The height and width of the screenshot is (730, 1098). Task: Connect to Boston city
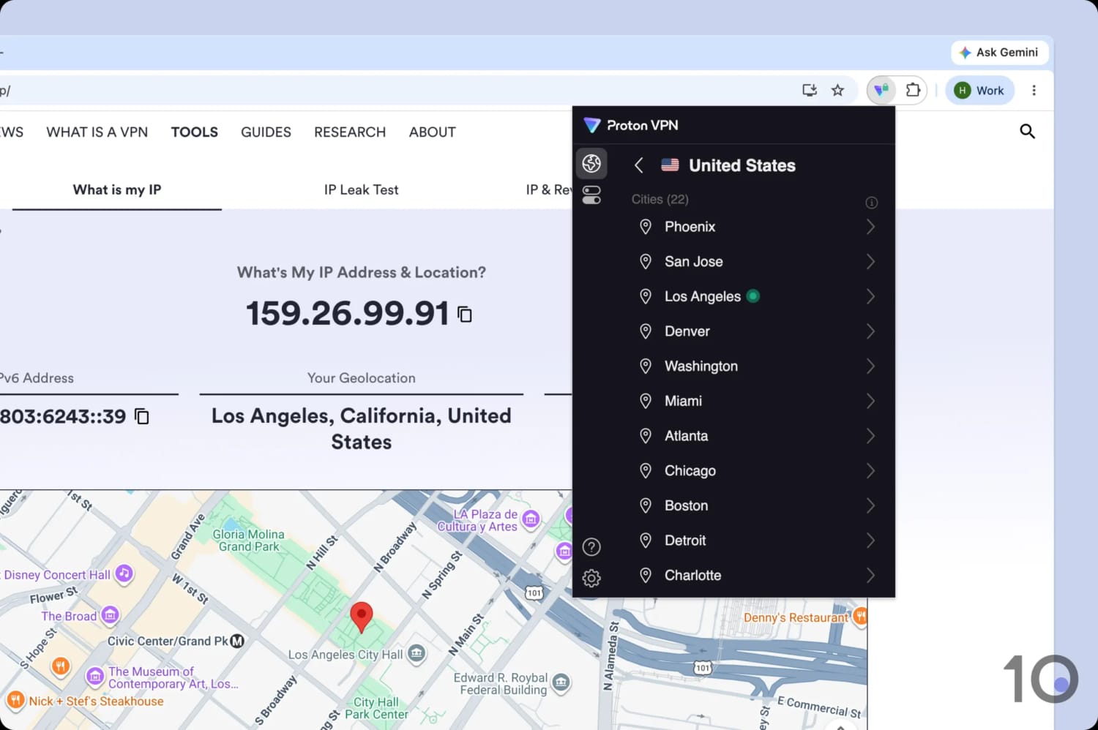pyautogui.click(x=686, y=505)
